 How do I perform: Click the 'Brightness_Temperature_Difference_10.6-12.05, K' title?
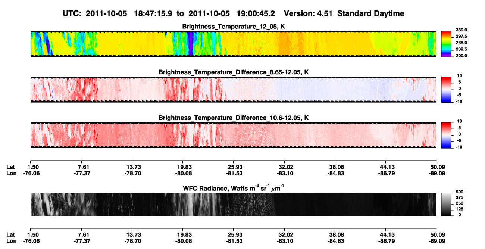(234, 118)
